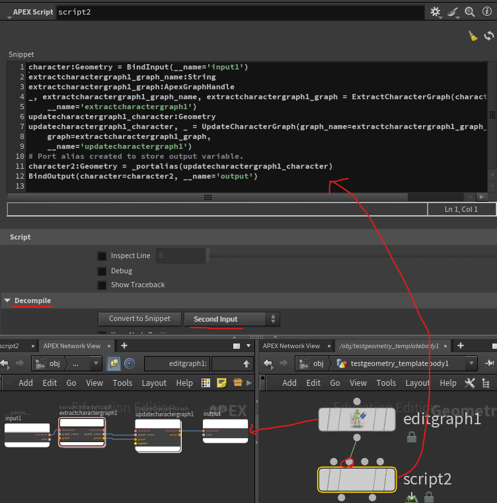Click the Inspect Line number field
Screen dimensions: 497x503
[x=180, y=256]
